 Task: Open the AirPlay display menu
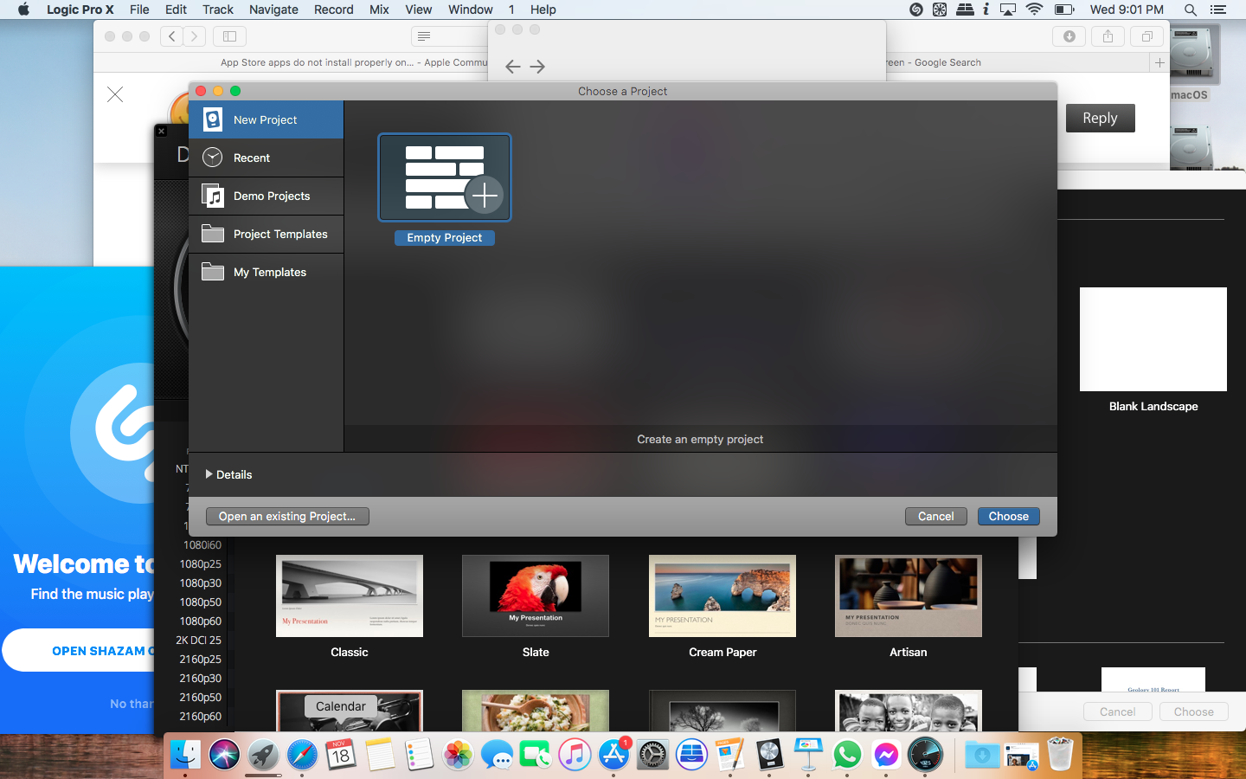point(1008,10)
